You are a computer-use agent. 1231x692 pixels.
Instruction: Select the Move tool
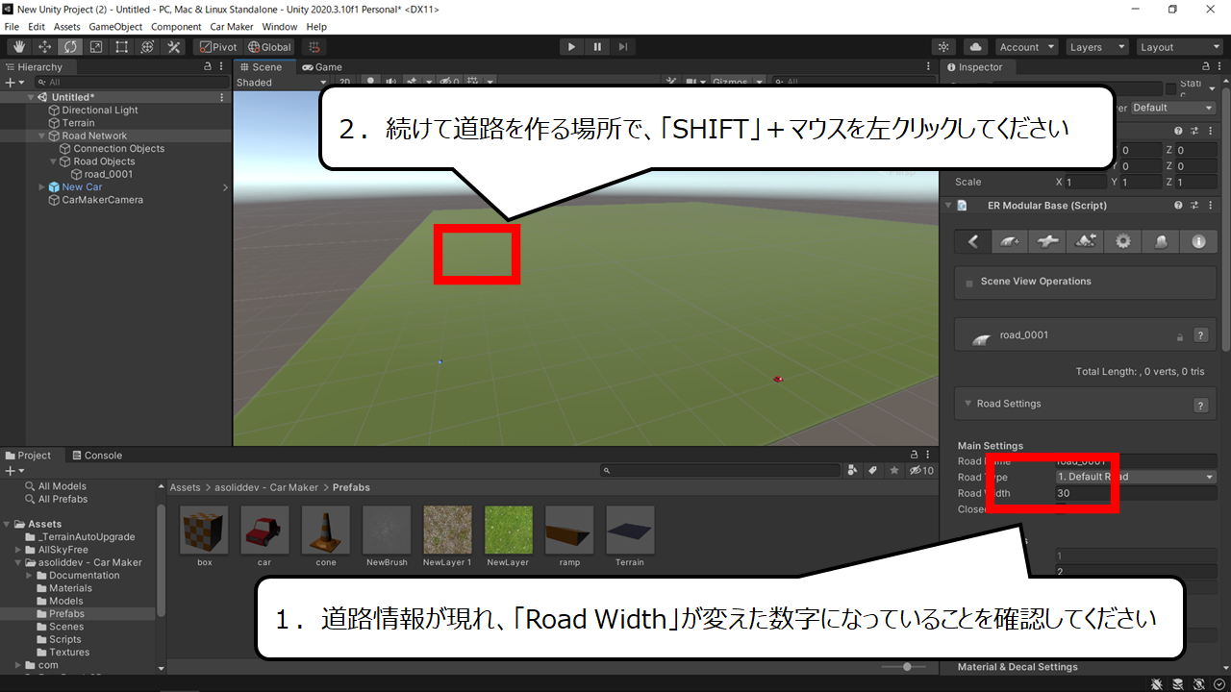[x=44, y=47]
